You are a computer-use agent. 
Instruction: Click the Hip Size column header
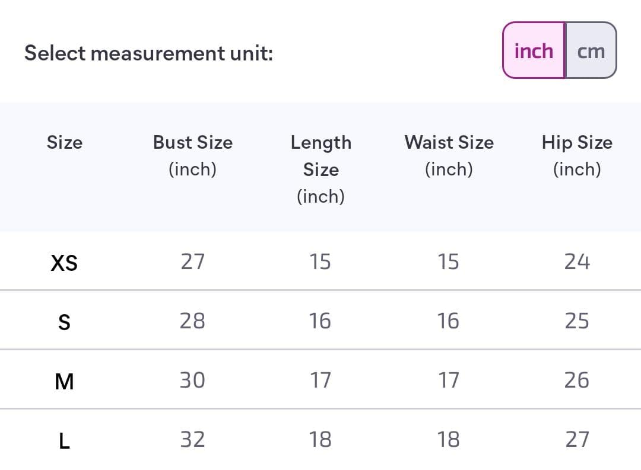point(577,155)
